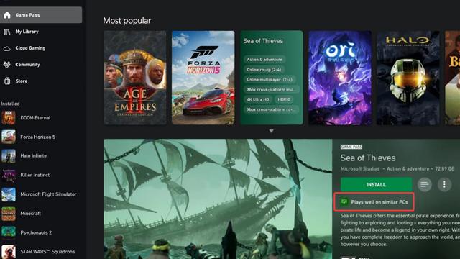
Task: Open the Age of Empires II cover tile
Action: [x=135, y=78]
